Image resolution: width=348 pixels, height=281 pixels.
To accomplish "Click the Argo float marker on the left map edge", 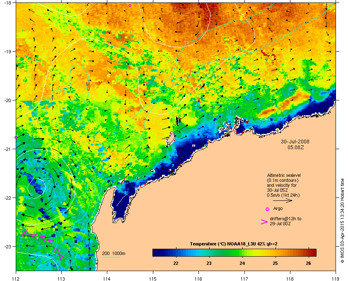I will pyautogui.click(x=16, y=138).
